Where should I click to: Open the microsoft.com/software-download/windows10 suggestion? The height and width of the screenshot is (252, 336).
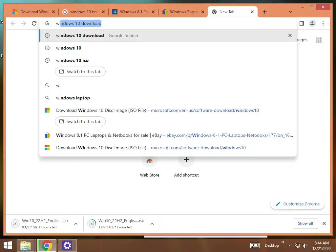(168, 148)
